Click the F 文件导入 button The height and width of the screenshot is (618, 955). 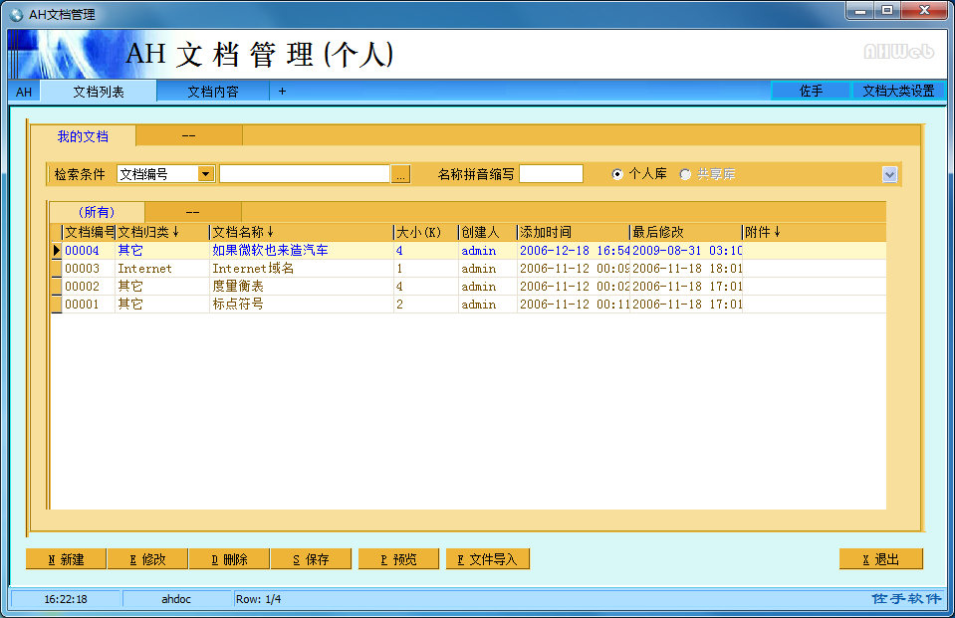(x=487, y=559)
